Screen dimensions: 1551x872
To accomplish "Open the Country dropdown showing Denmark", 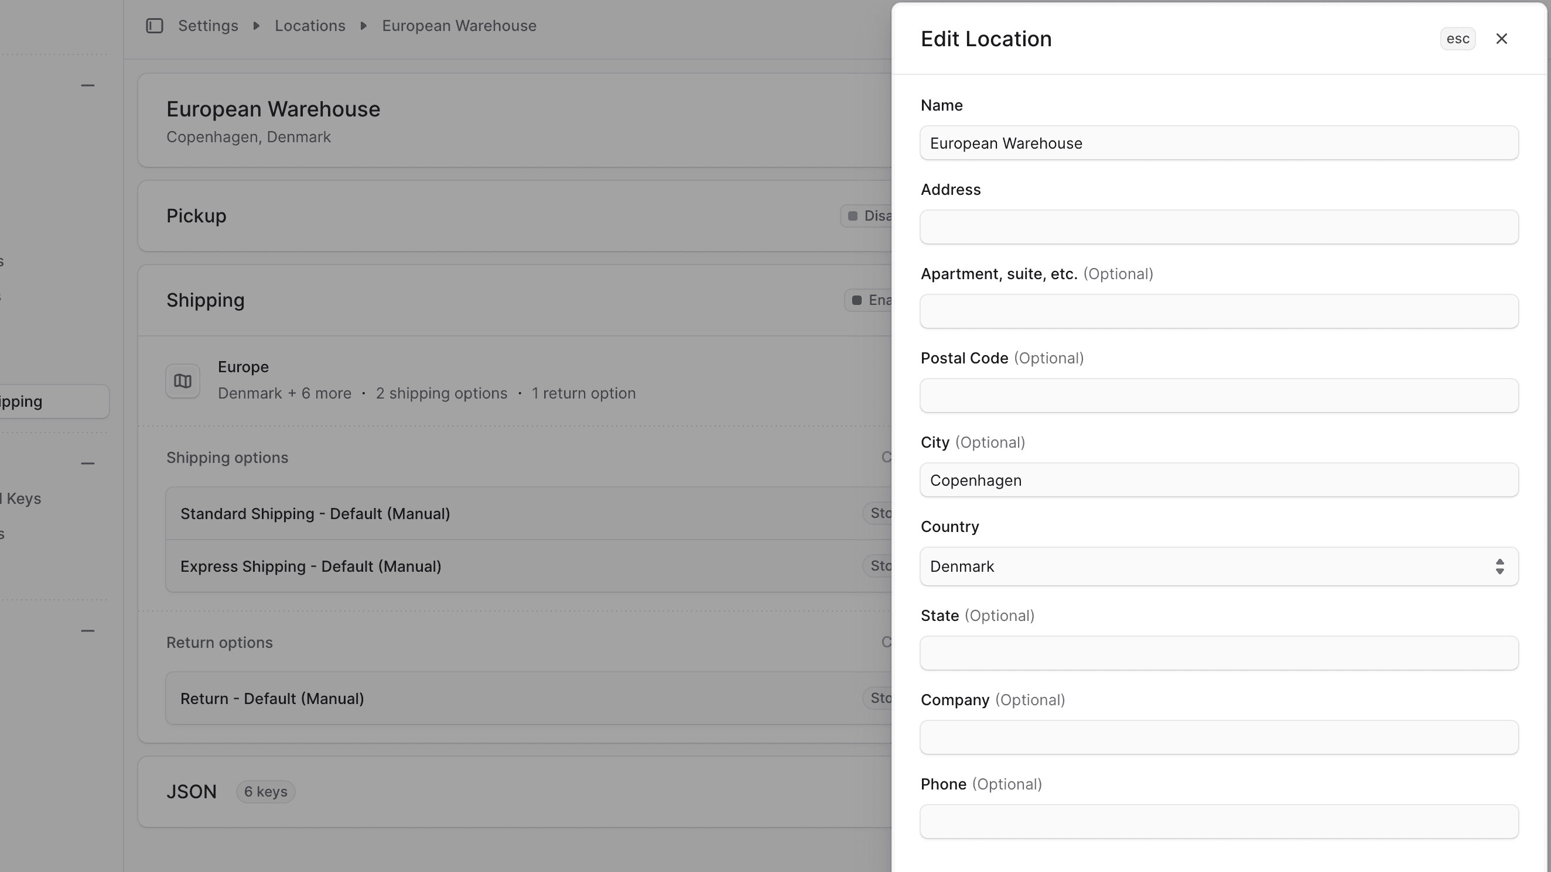I will coord(1219,567).
